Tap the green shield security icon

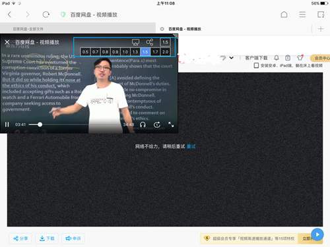click(x=63, y=14)
